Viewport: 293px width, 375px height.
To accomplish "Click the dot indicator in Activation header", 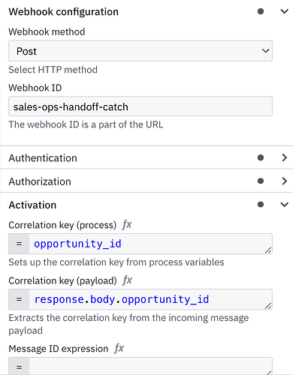I will click(x=261, y=205).
